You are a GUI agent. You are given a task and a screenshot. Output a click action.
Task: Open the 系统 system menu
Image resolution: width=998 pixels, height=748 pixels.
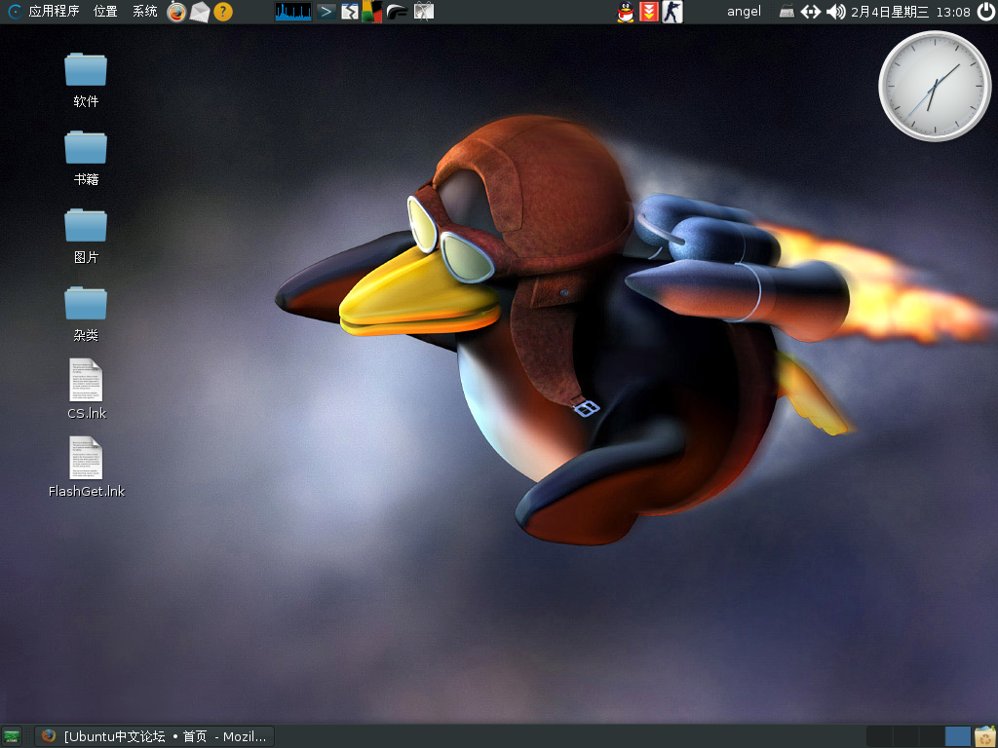[x=144, y=11]
